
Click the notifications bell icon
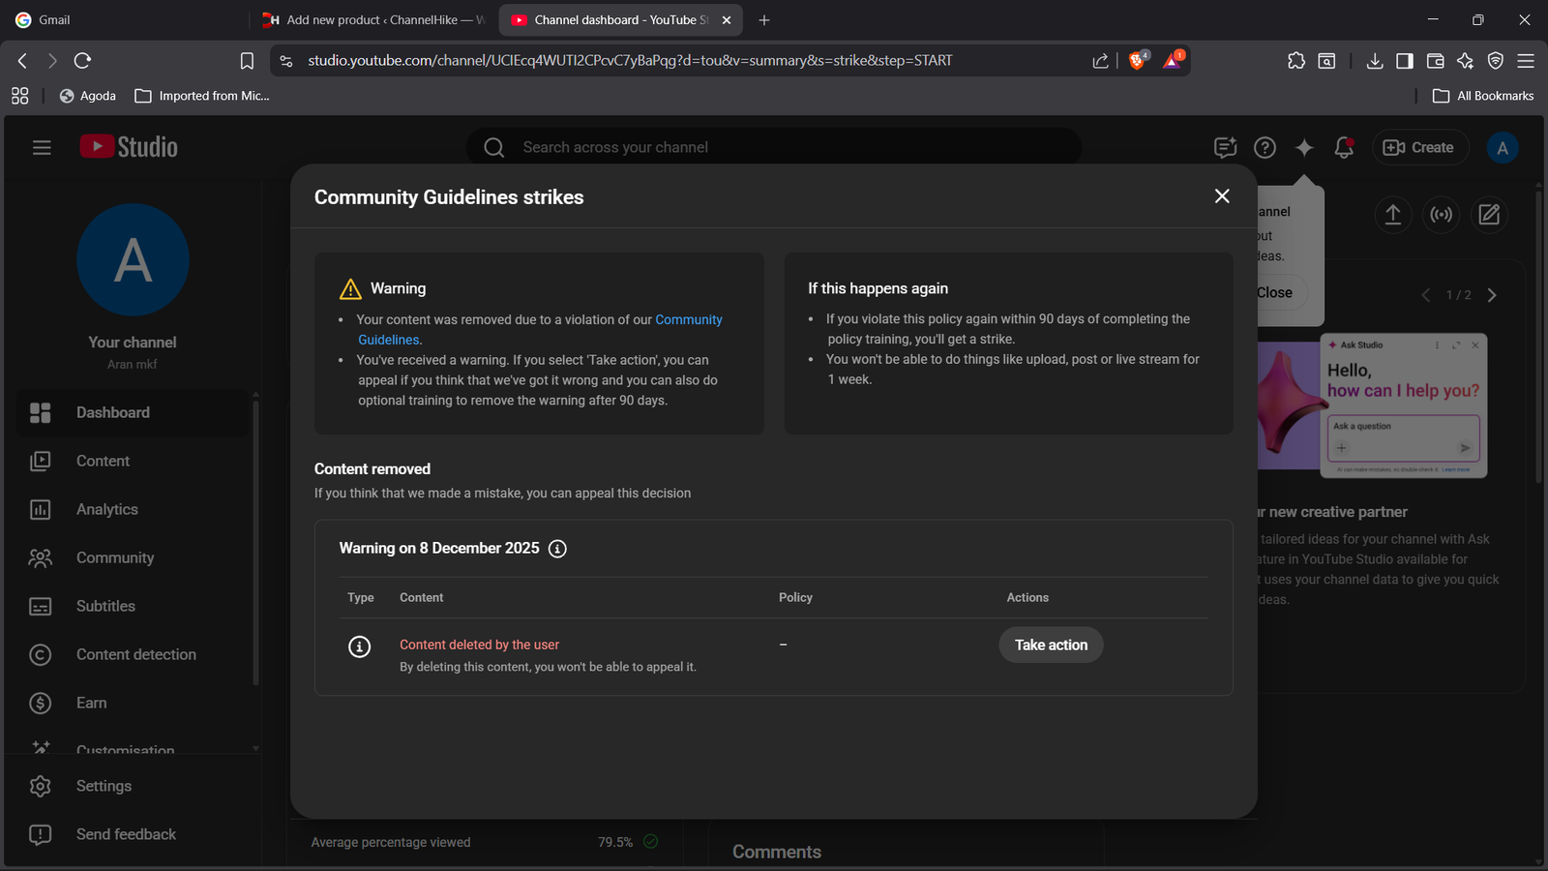[x=1343, y=147]
